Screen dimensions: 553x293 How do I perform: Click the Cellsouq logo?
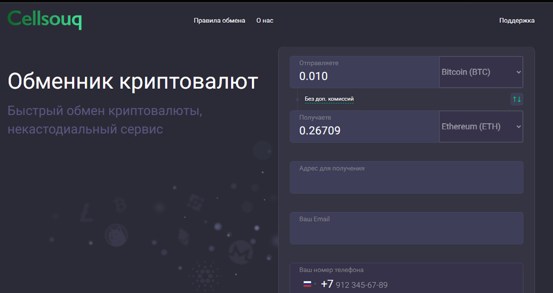(45, 20)
